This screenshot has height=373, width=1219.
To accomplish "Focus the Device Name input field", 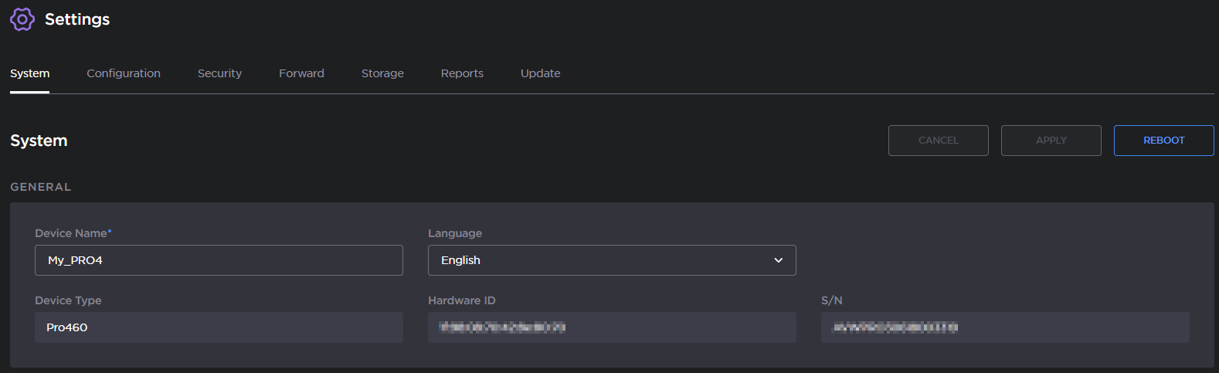I will click(x=219, y=260).
